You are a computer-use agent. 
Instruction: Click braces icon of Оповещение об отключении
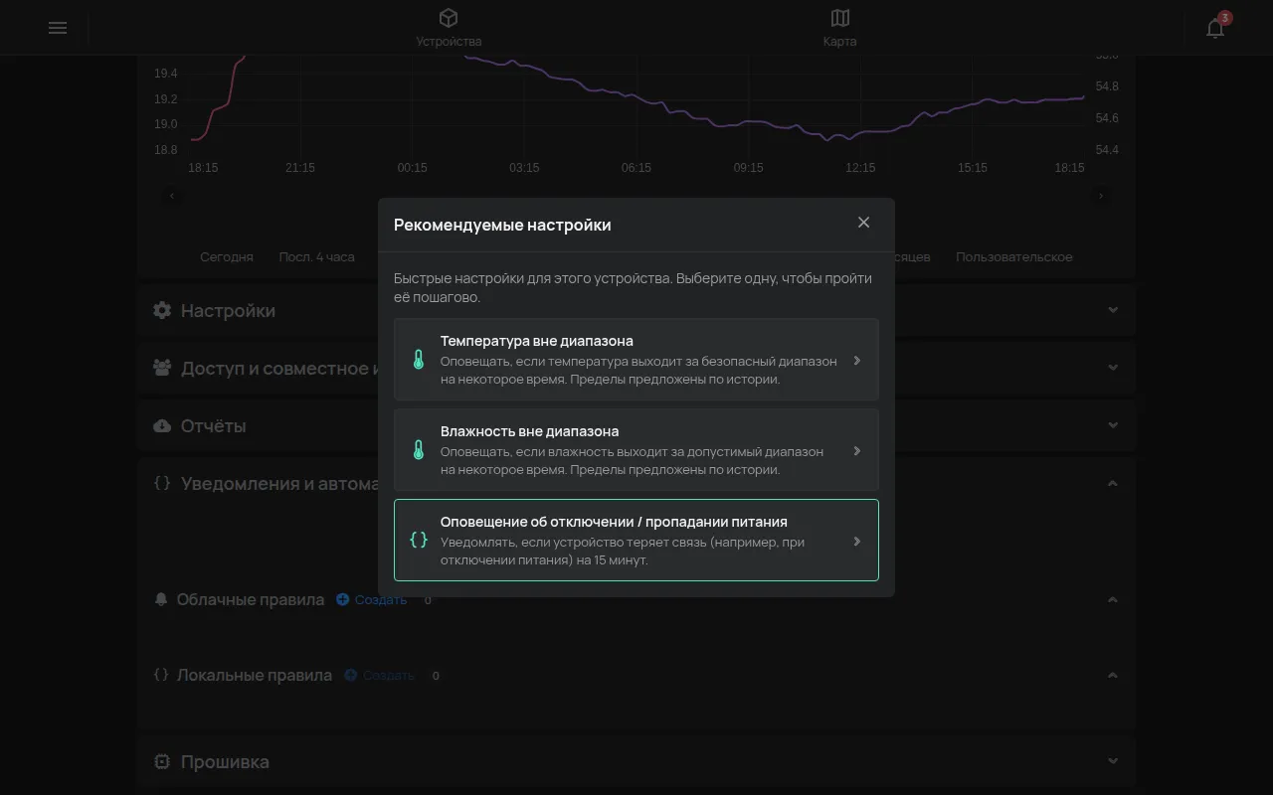coord(419,541)
